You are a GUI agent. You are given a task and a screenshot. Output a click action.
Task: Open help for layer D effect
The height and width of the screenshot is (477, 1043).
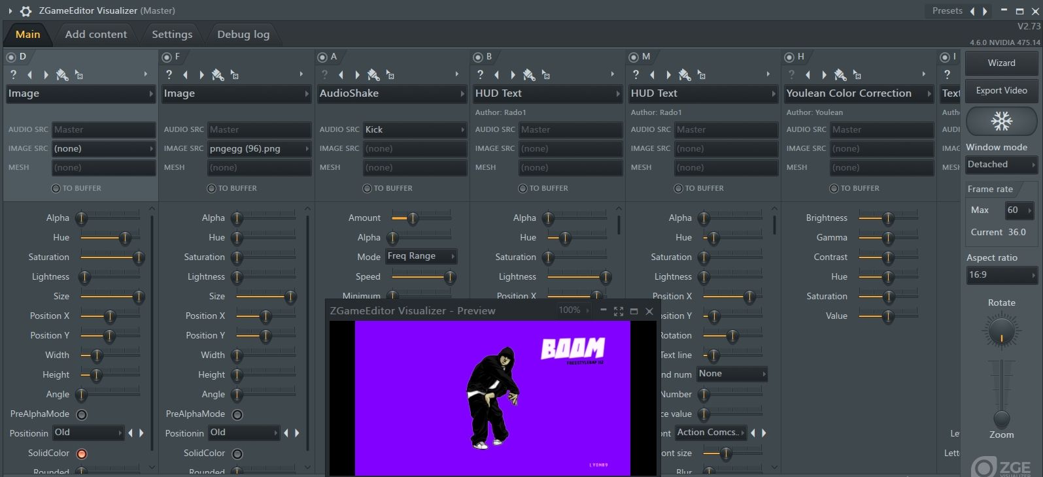coord(13,74)
